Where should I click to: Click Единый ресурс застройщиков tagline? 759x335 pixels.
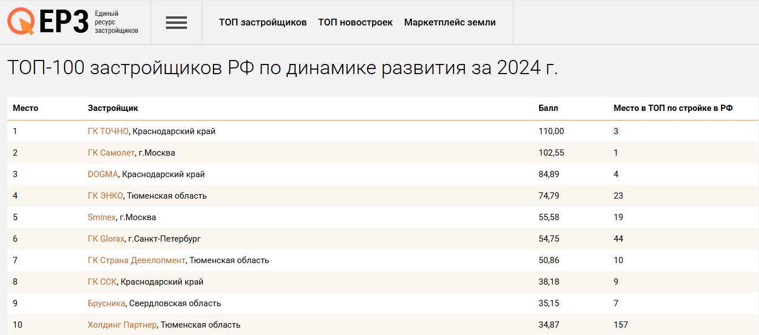tap(117, 22)
